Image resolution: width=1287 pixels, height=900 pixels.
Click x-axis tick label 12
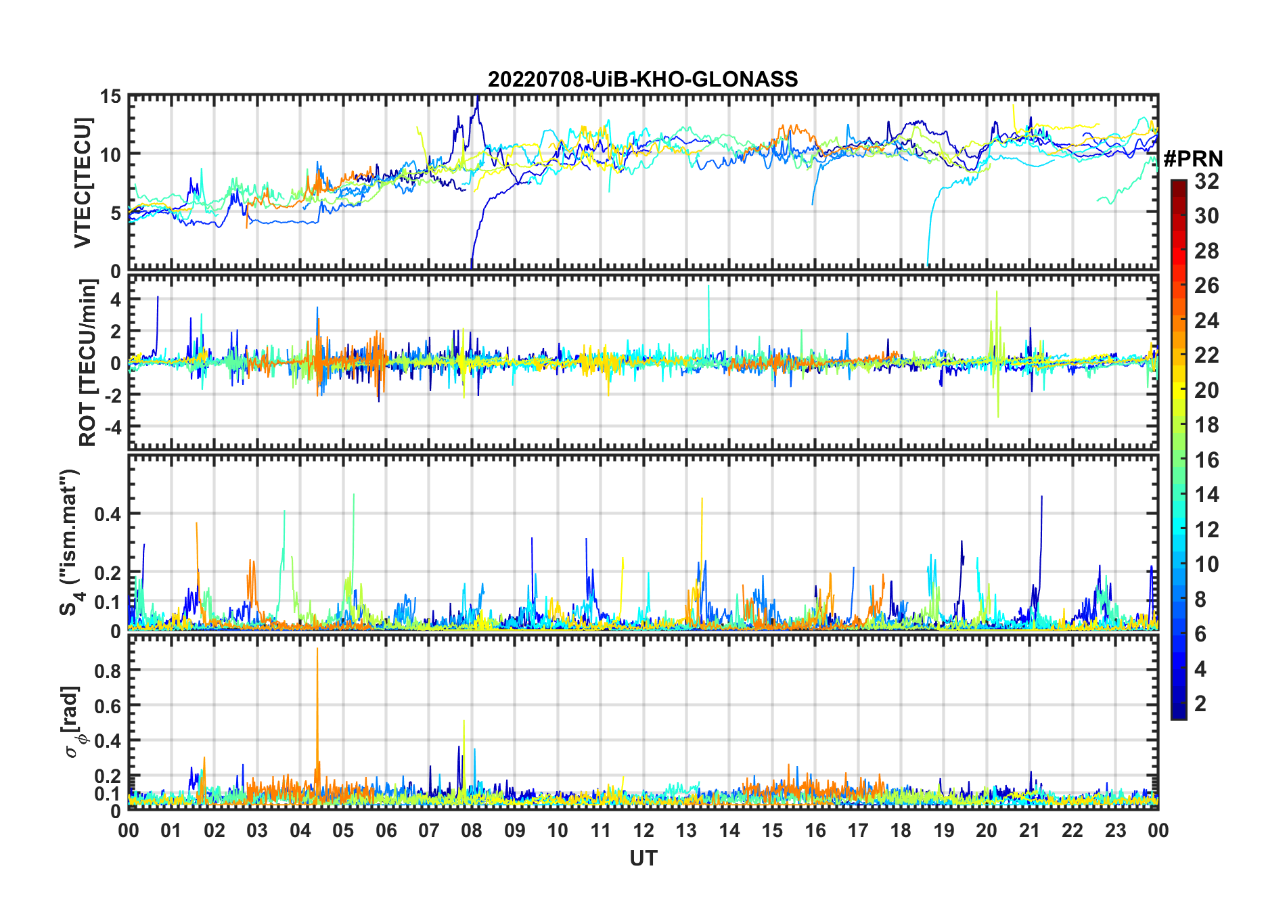643,830
